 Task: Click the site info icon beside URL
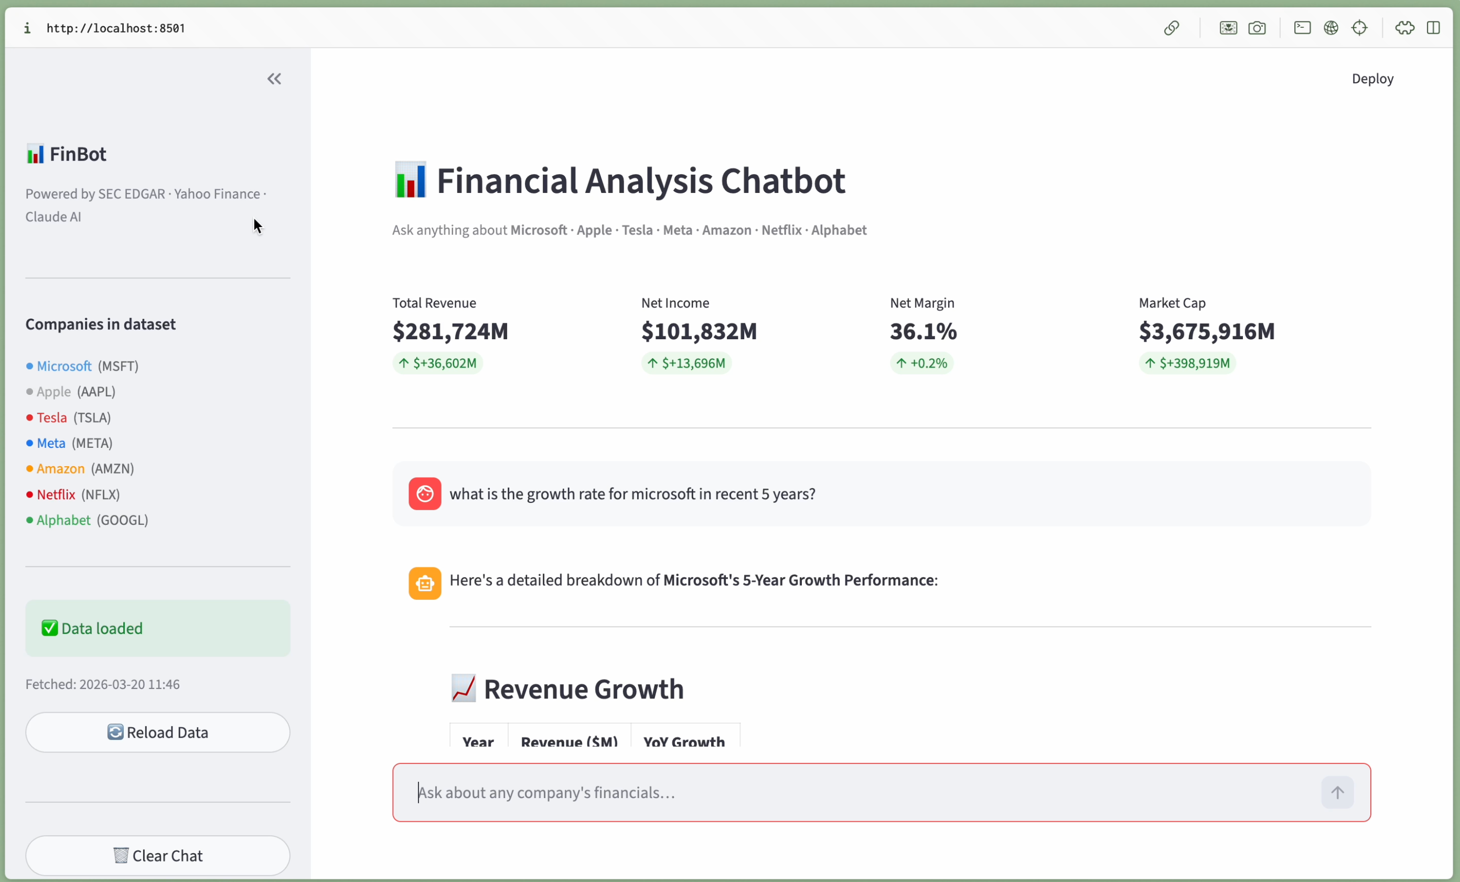click(x=27, y=28)
